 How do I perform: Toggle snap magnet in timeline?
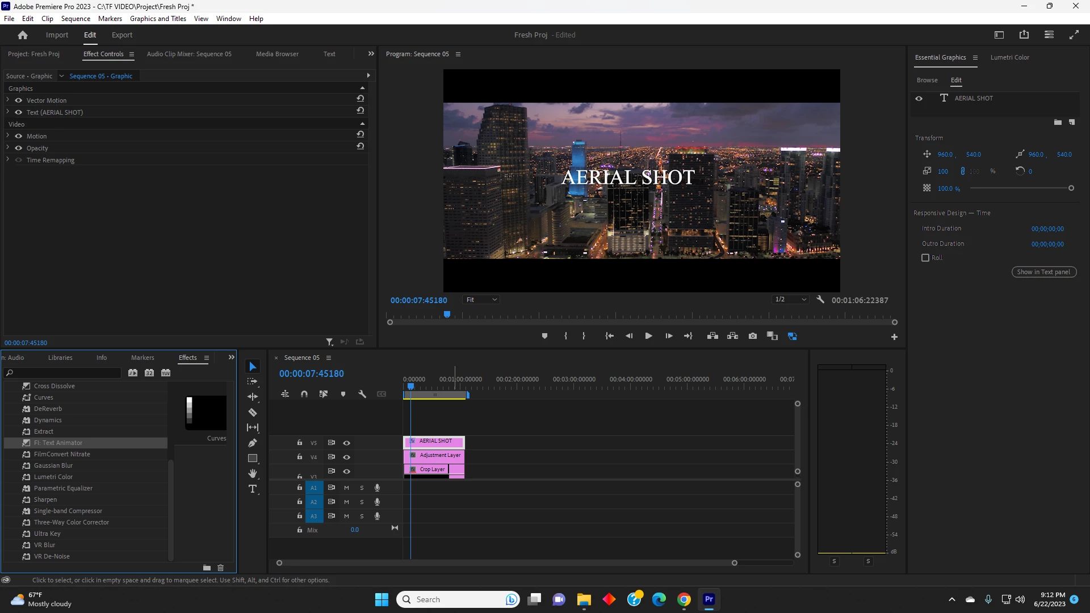pyautogui.click(x=304, y=394)
